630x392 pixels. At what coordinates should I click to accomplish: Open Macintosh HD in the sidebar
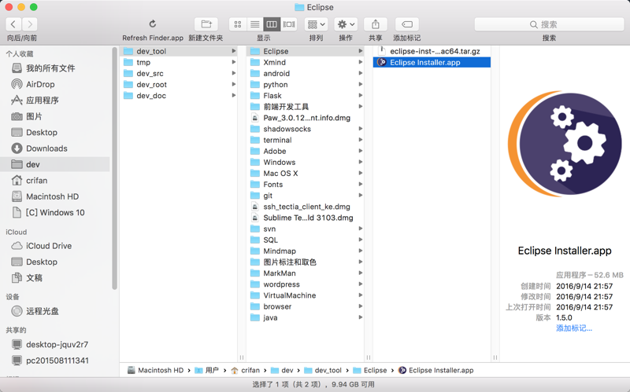click(54, 196)
